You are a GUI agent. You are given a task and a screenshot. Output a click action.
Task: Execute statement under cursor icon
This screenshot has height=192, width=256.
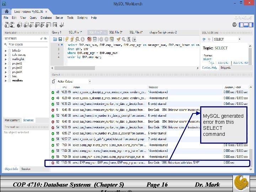(72, 39)
